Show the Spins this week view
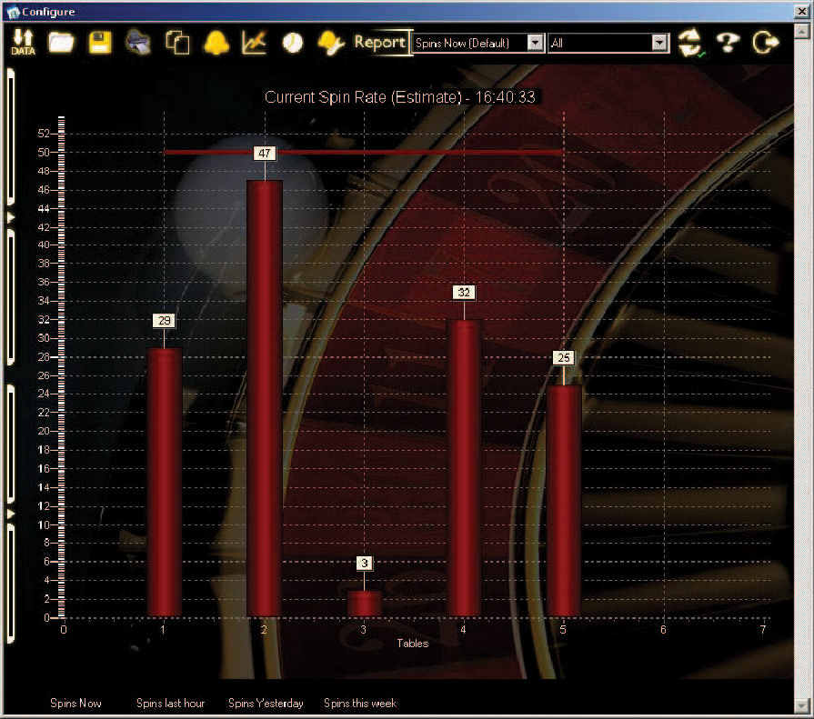 point(360,704)
